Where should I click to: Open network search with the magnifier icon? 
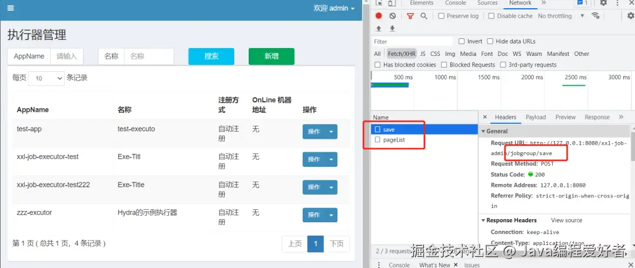[423, 16]
